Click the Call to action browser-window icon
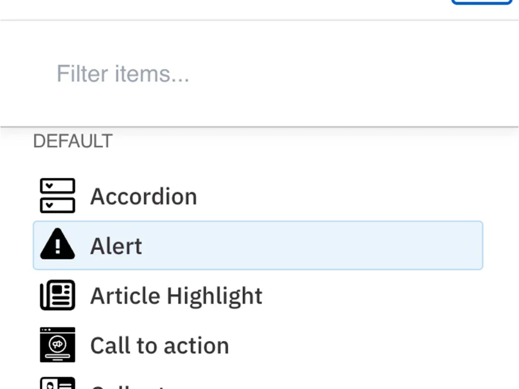This screenshot has height=389, width=519. click(x=57, y=345)
